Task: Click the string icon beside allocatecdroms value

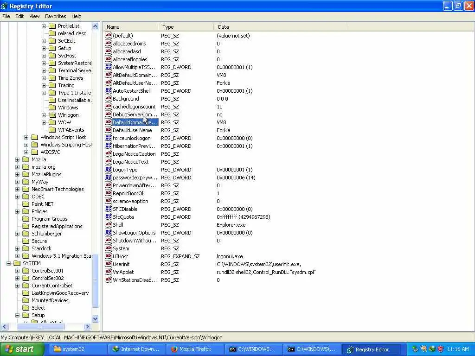Action: (x=109, y=43)
